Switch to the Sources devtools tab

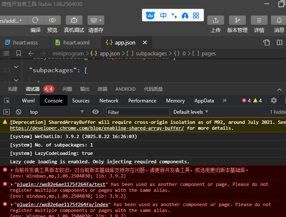point(81,101)
